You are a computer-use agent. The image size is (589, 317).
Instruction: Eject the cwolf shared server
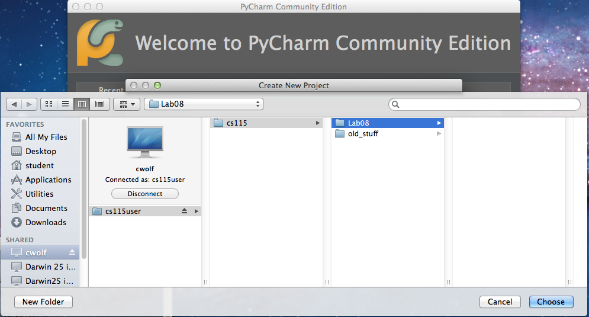click(x=73, y=252)
